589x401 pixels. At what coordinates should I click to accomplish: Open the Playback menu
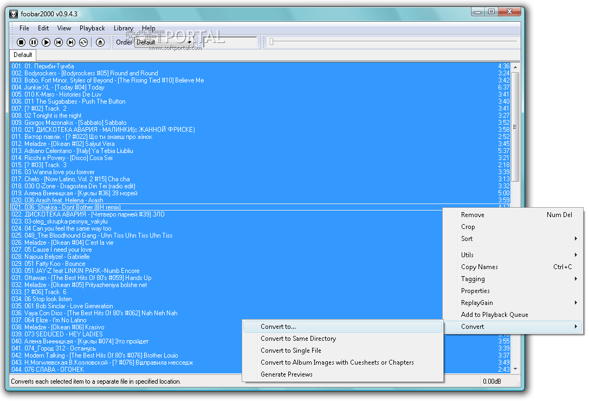[x=92, y=28]
